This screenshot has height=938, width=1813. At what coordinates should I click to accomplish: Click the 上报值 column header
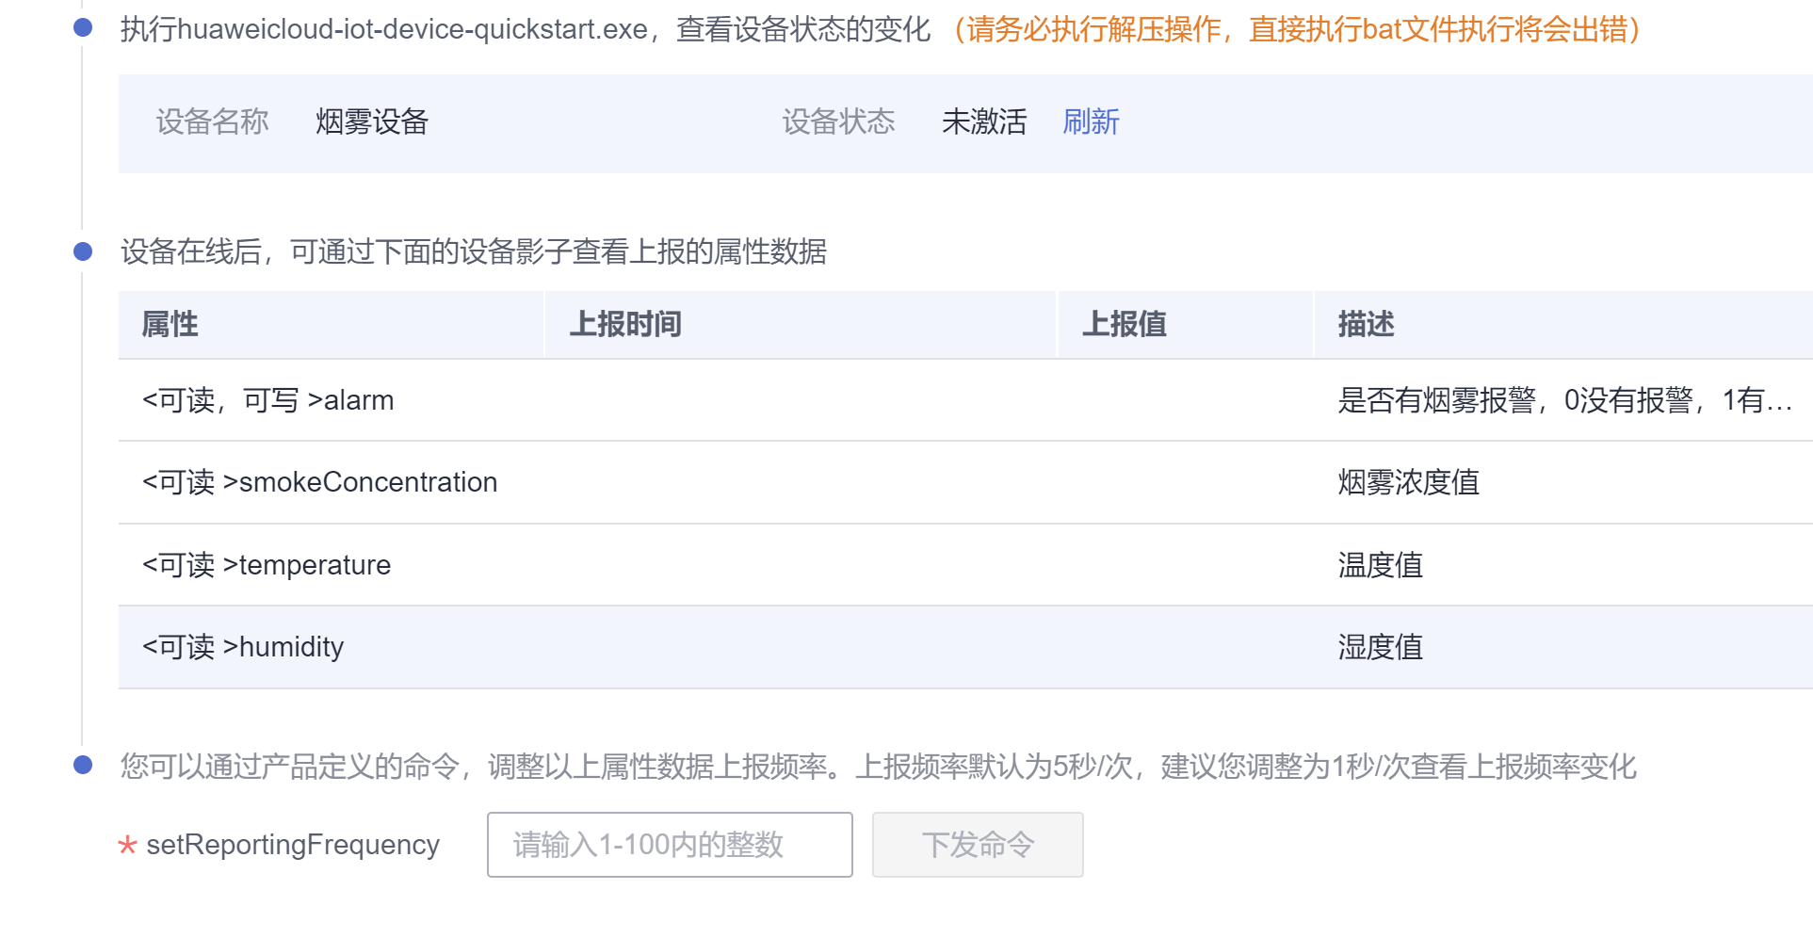(1124, 325)
